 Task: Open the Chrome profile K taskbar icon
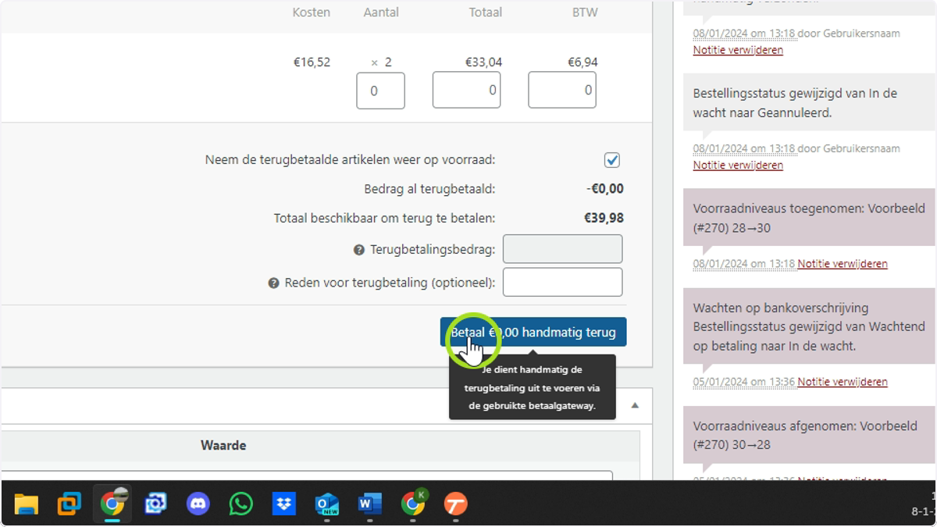coord(413,504)
